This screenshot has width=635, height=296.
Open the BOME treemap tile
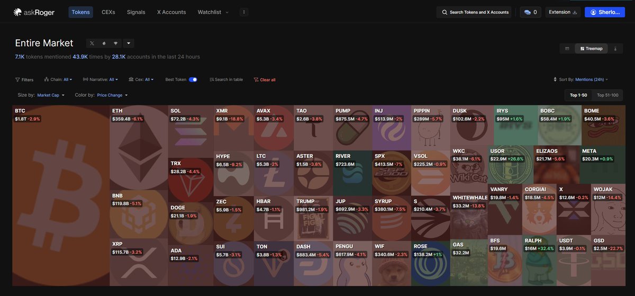pos(604,125)
